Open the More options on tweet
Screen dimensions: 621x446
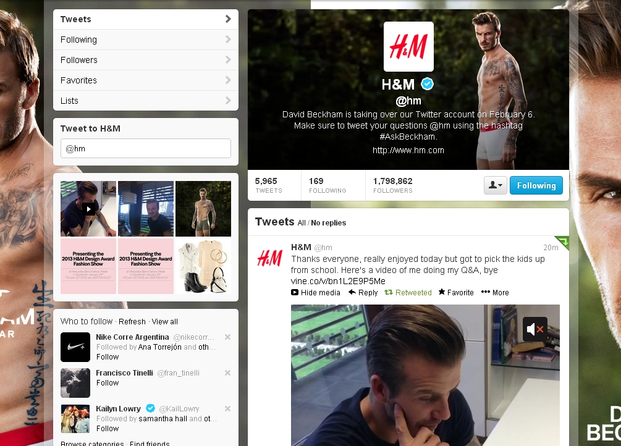click(495, 293)
